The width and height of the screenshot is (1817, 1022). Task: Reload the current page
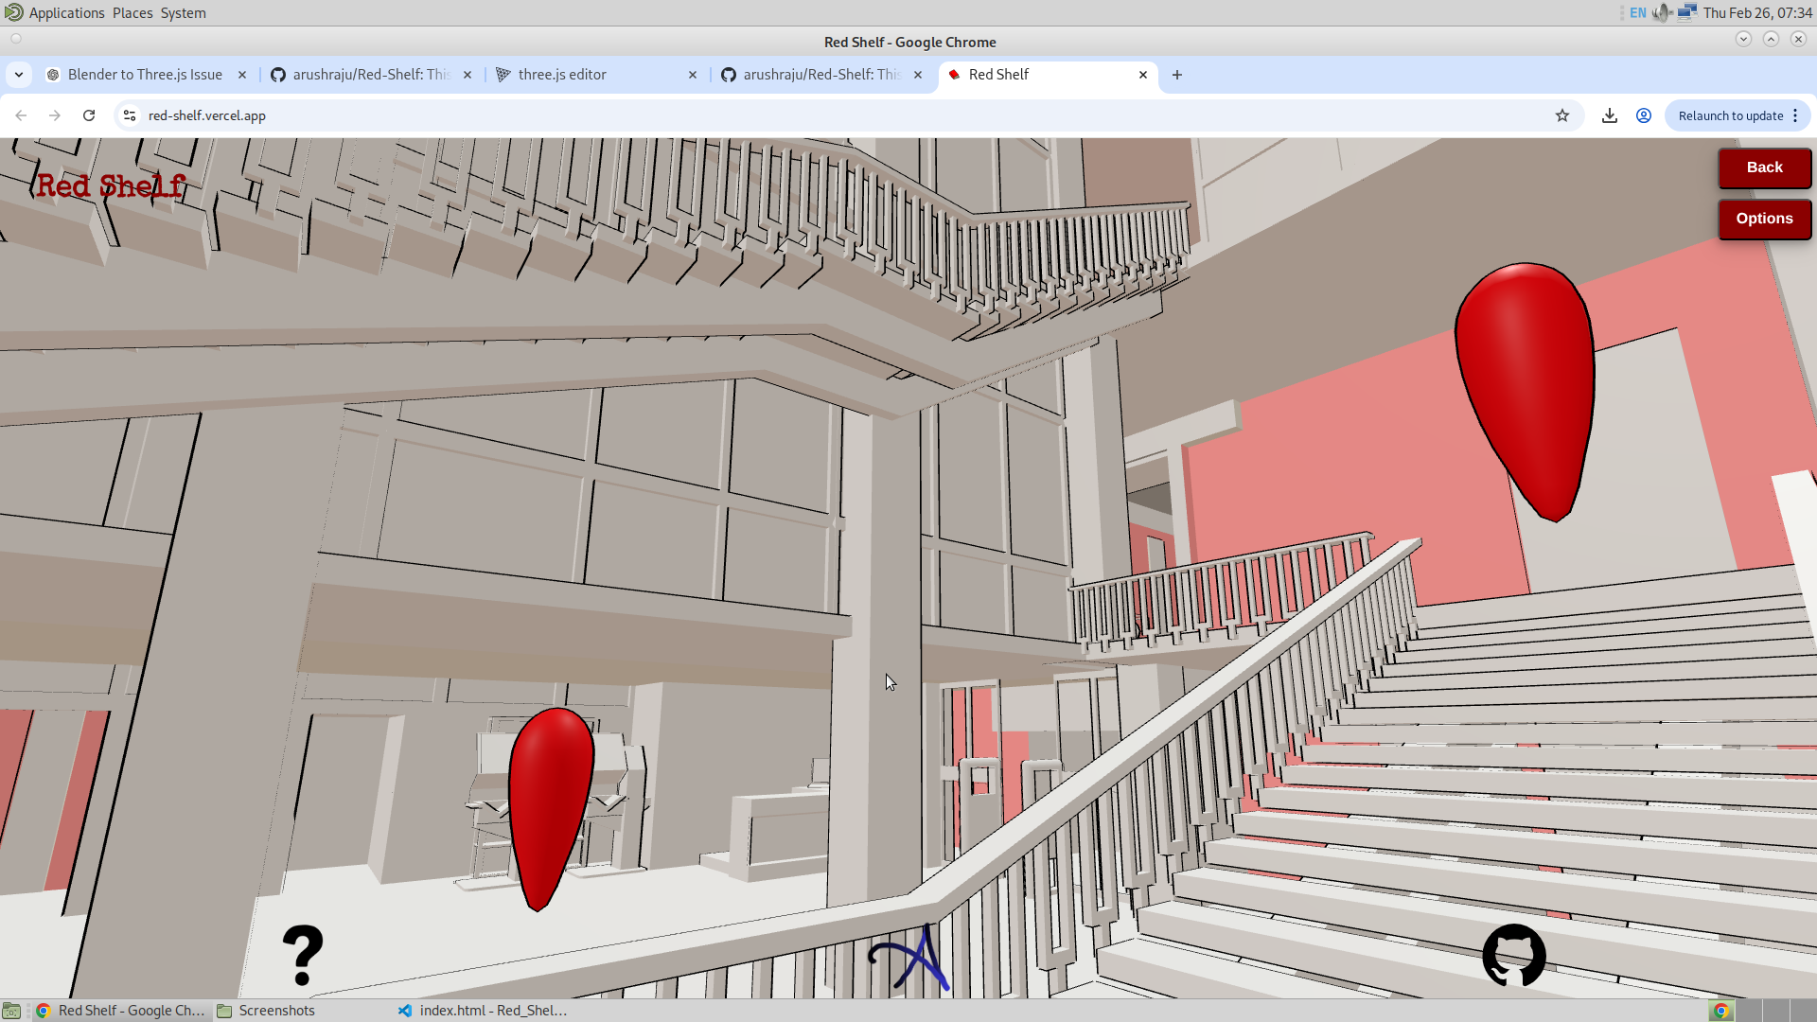[89, 115]
